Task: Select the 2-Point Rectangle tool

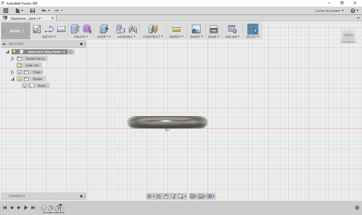Action: point(61,29)
